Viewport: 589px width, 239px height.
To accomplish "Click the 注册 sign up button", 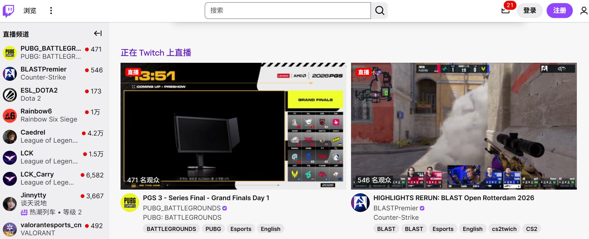I will 559,11.
